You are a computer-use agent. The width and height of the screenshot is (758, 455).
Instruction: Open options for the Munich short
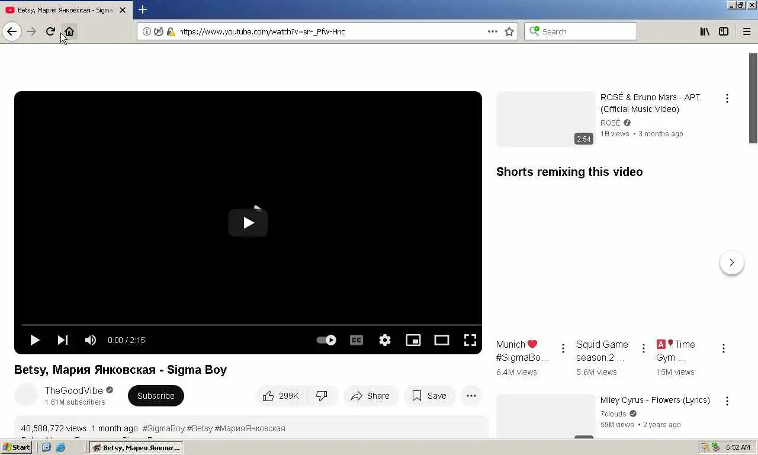pyautogui.click(x=563, y=348)
